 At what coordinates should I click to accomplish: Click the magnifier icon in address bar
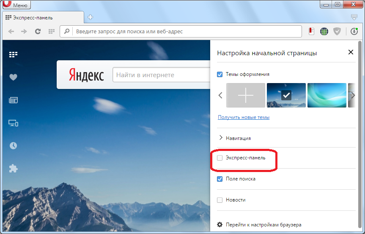pyautogui.click(x=67, y=31)
